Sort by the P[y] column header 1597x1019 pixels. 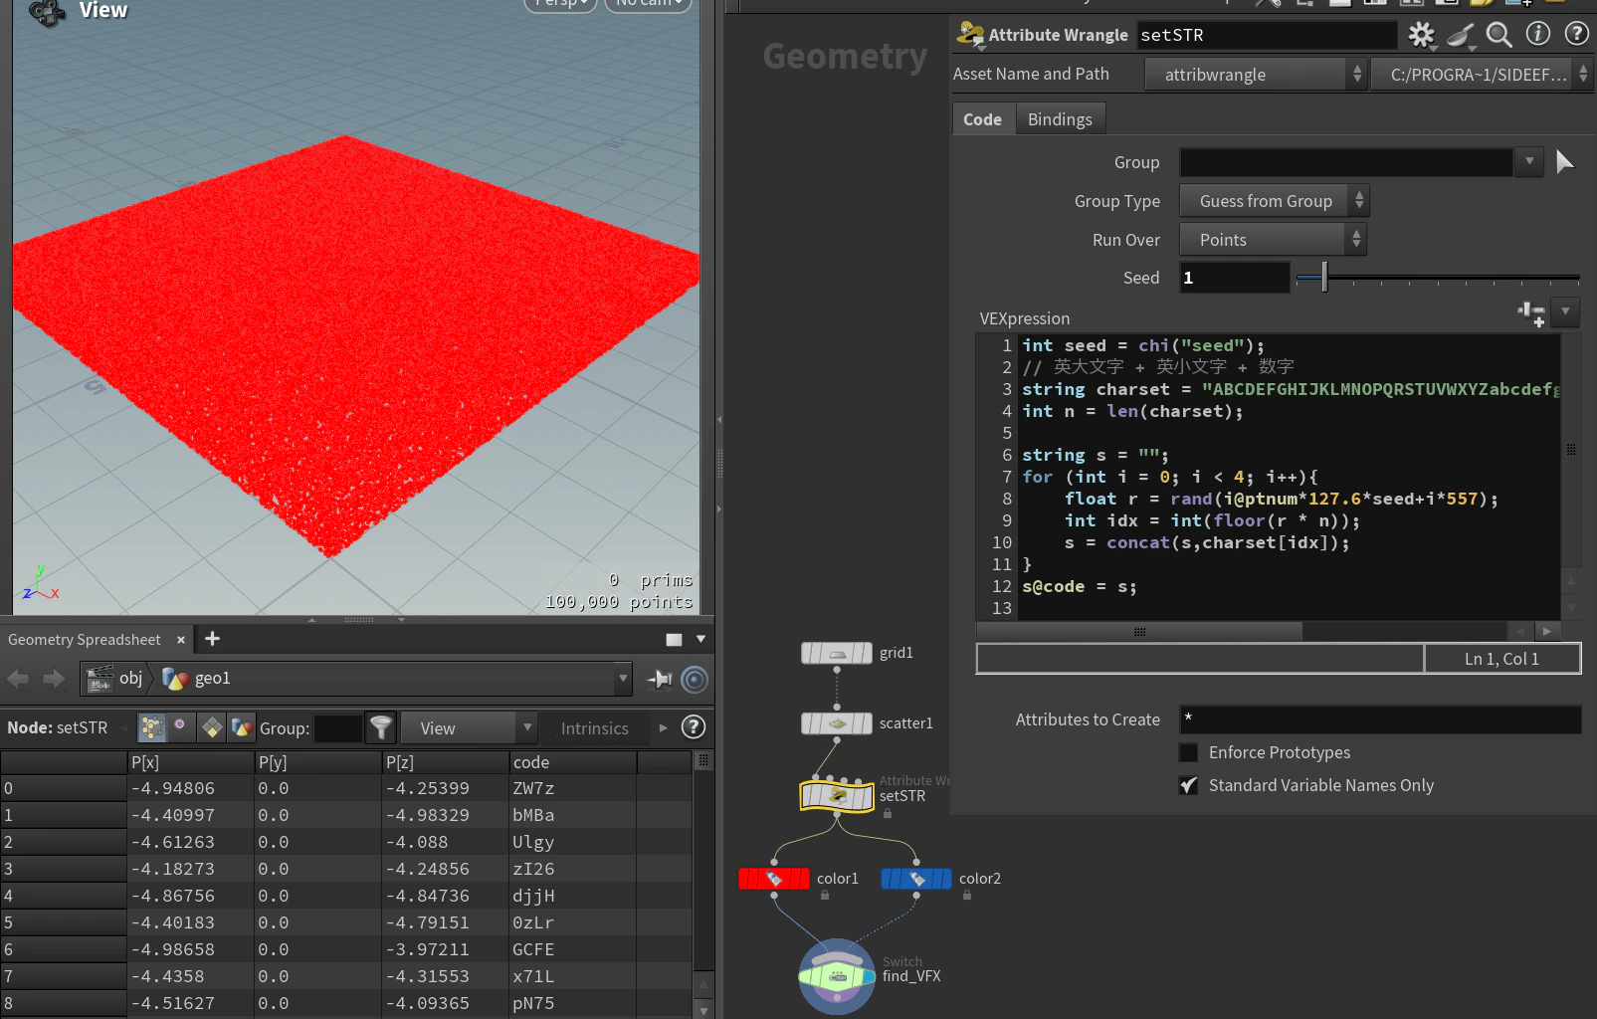click(x=318, y=762)
